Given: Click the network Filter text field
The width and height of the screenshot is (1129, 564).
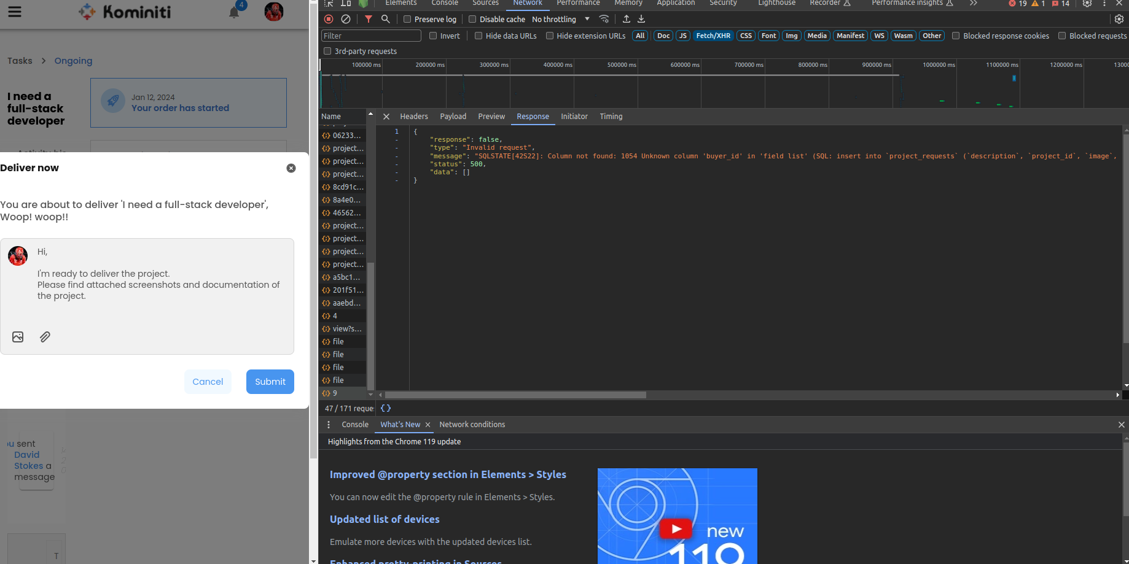Looking at the screenshot, I should pos(371,36).
